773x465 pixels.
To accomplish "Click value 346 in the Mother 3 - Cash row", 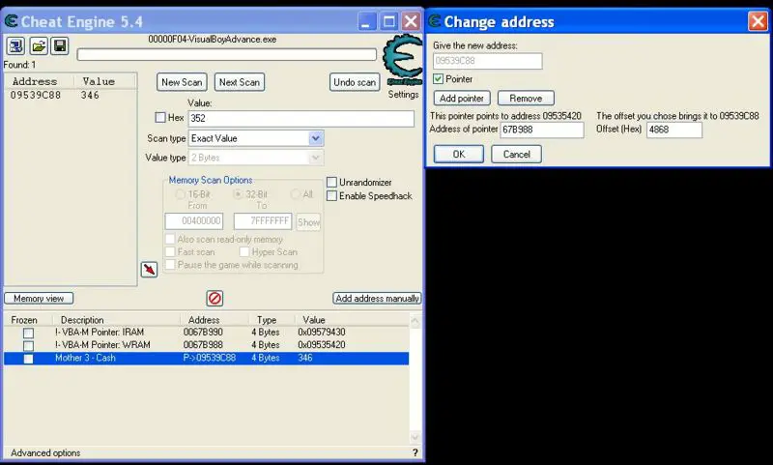I will click(305, 358).
